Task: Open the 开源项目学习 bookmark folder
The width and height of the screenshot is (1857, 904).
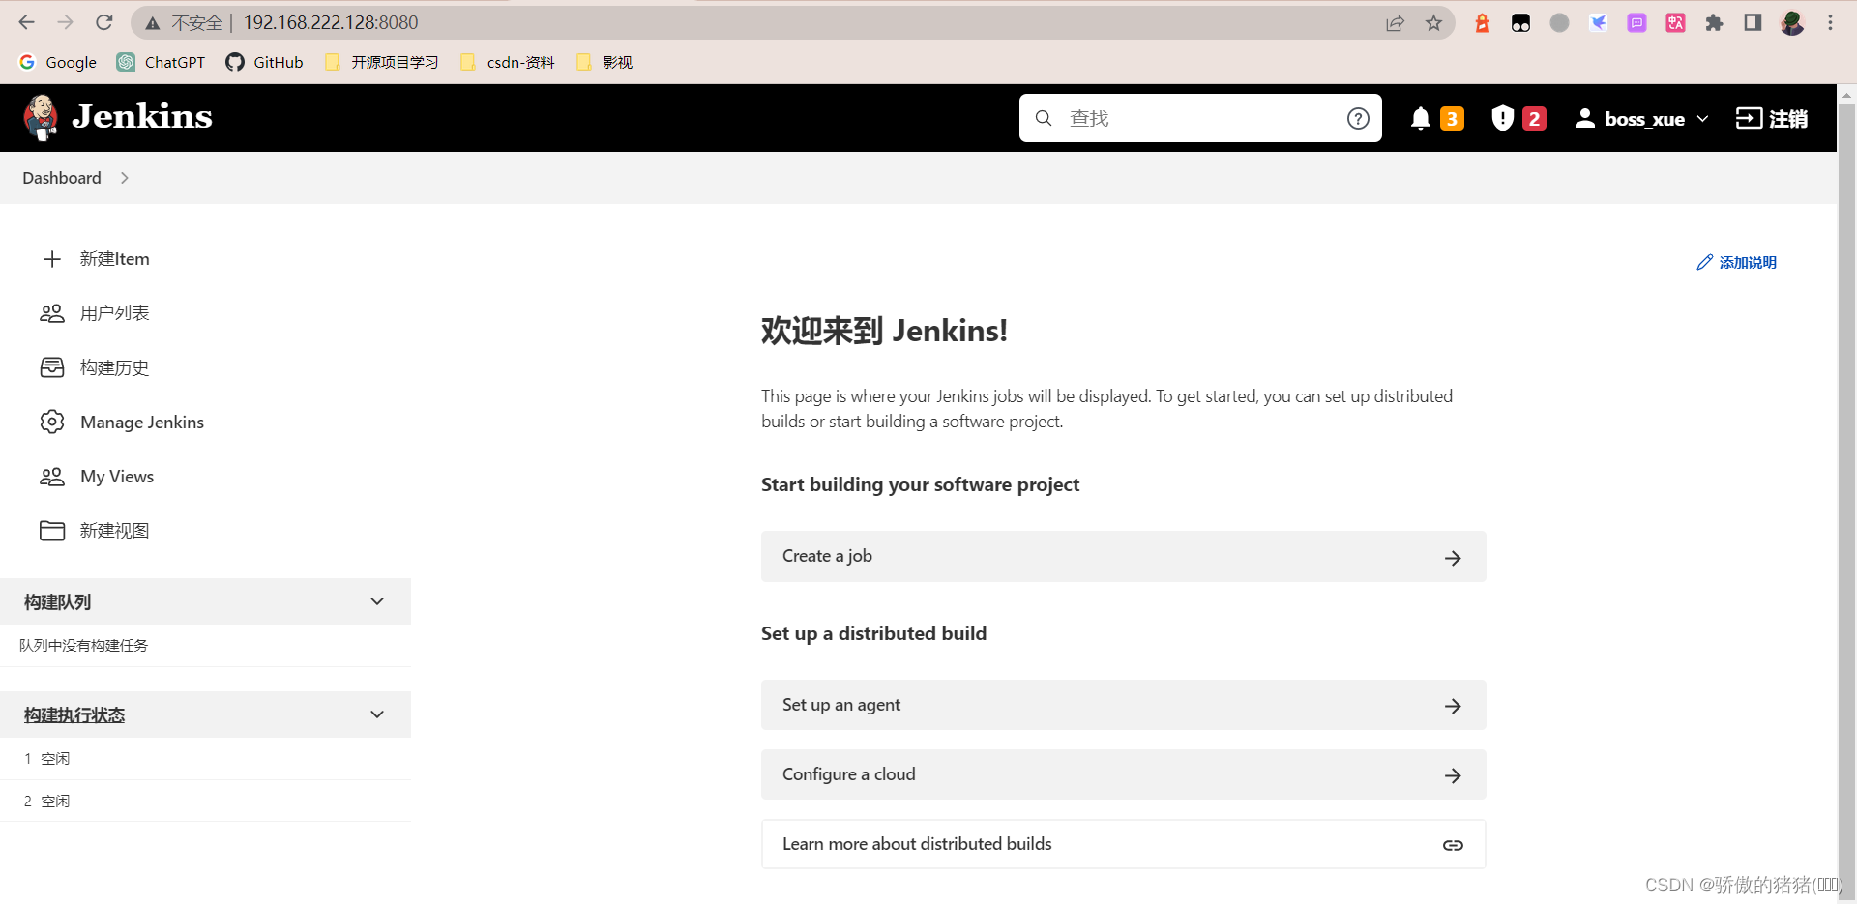Action: coord(382,62)
